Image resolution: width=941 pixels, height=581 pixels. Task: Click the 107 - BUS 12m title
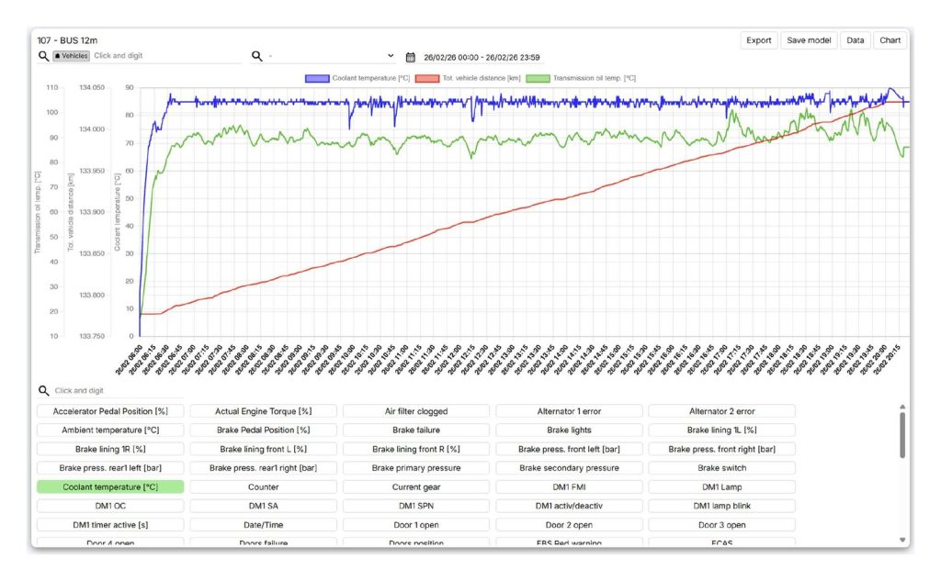coord(67,40)
